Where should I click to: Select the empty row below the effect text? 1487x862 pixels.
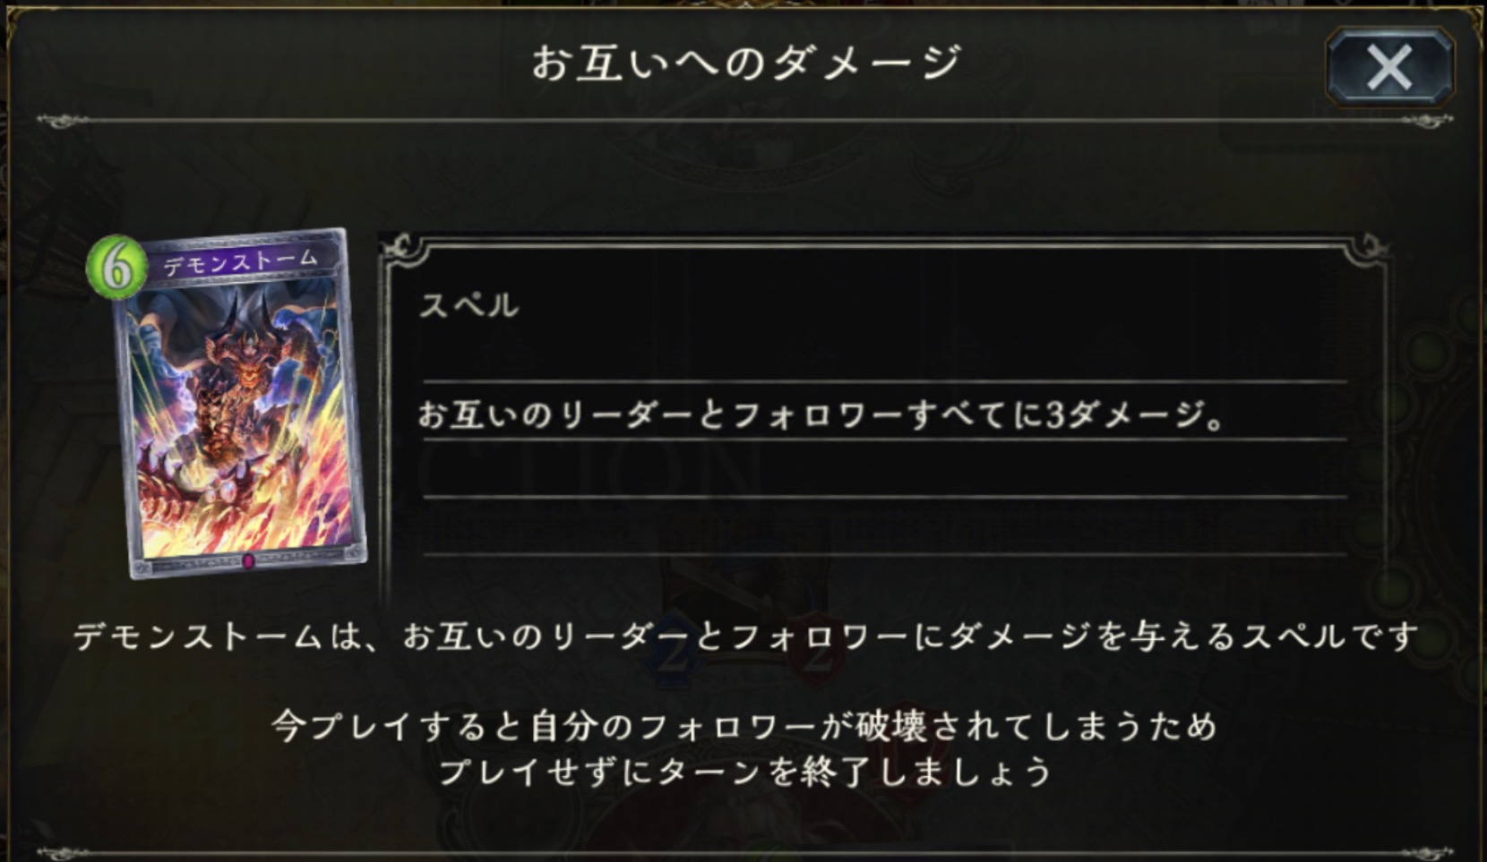(x=885, y=468)
